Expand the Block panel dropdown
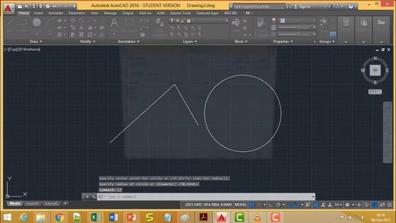 241,42
